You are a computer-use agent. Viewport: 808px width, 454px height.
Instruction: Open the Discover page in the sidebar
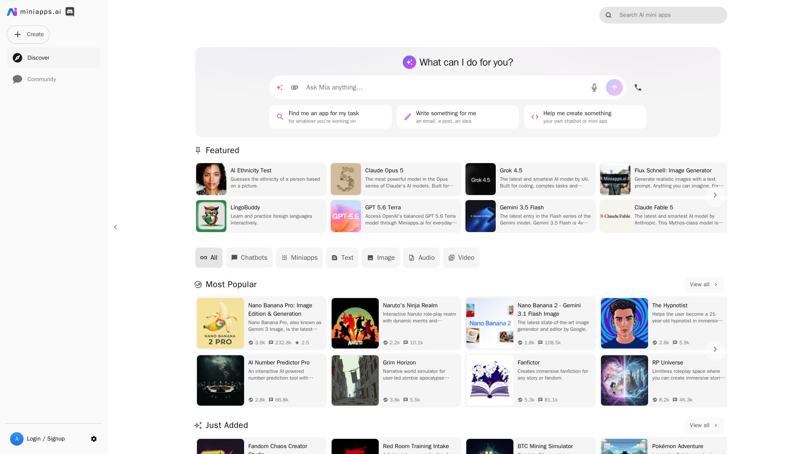tap(53, 58)
